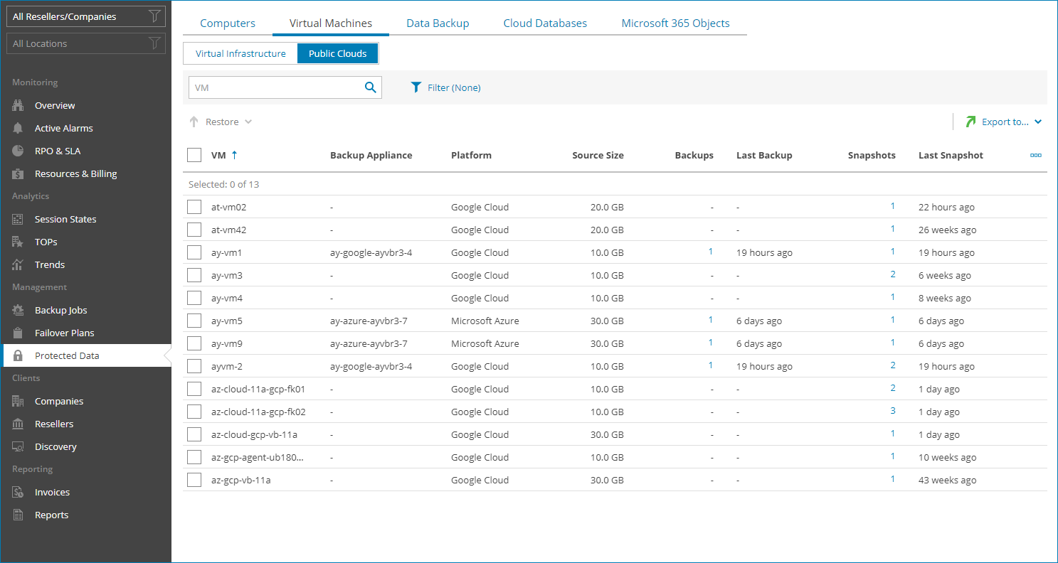Click the green Export arrow icon

tap(970, 122)
